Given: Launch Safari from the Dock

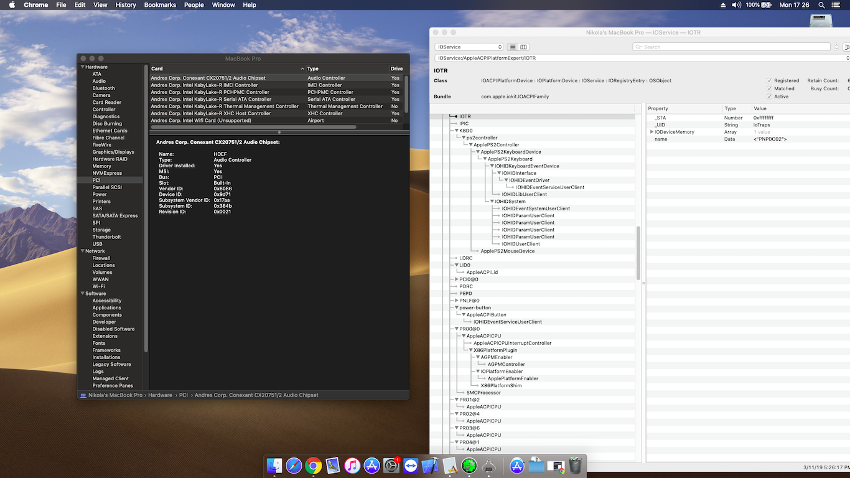Looking at the screenshot, I should point(294,465).
